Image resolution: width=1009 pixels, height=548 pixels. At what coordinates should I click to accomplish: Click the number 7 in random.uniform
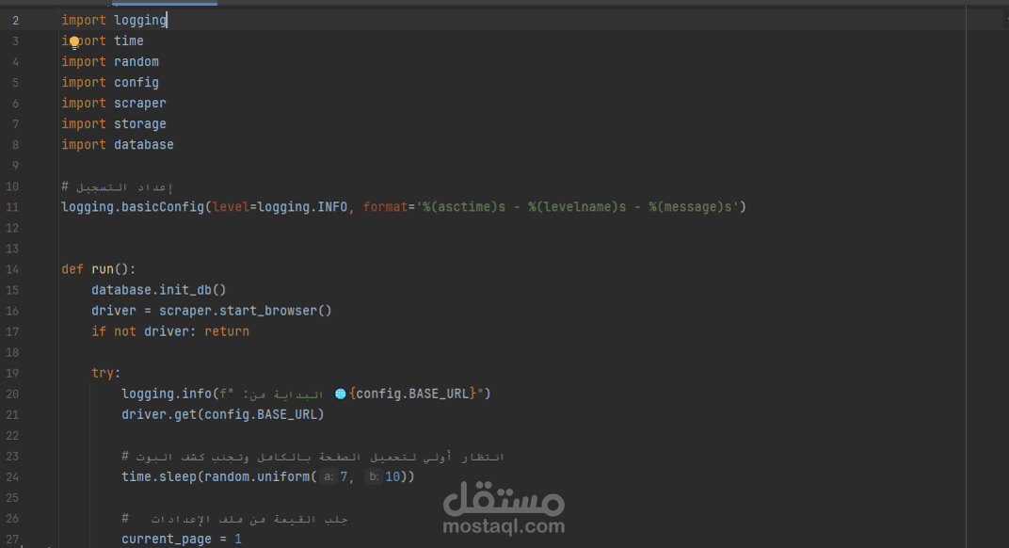[x=344, y=477]
